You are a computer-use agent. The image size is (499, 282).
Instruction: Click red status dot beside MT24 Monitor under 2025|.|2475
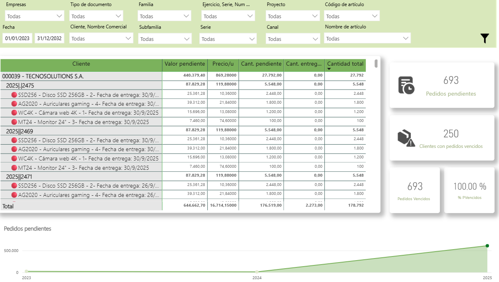[x=14, y=122]
